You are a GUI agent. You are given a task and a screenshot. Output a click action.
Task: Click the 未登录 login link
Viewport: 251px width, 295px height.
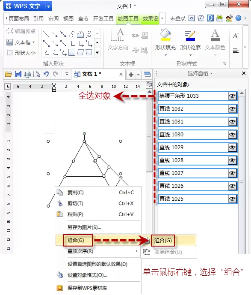pyautogui.click(x=177, y=18)
